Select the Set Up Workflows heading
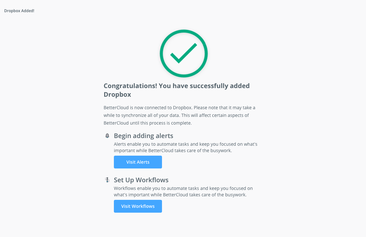Image resolution: width=366 pixels, height=237 pixels. [141, 180]
